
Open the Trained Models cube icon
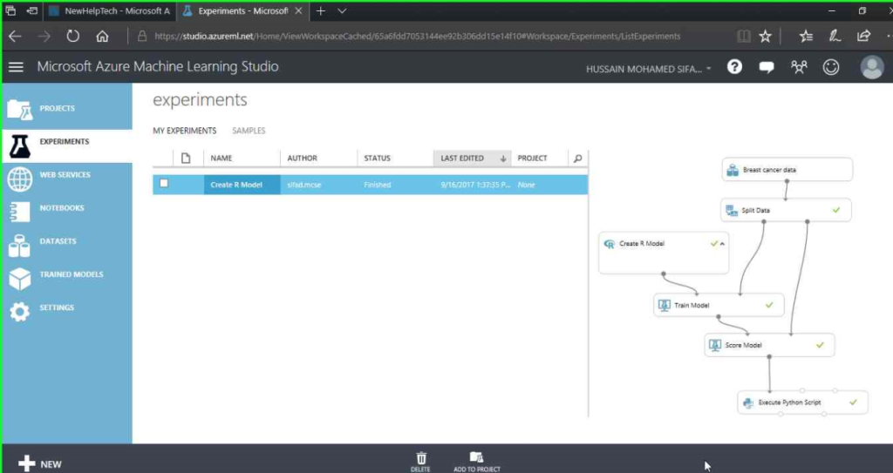tap(19, 279)
